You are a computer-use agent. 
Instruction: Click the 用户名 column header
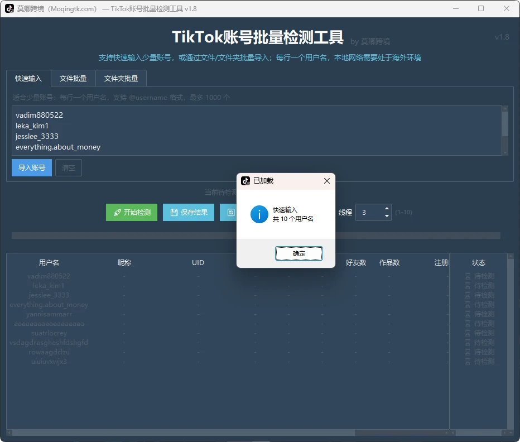[x=49, y=263]
